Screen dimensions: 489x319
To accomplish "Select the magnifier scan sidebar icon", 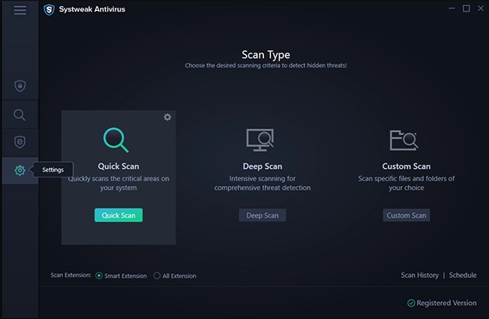I will click(x=19, y=115).
